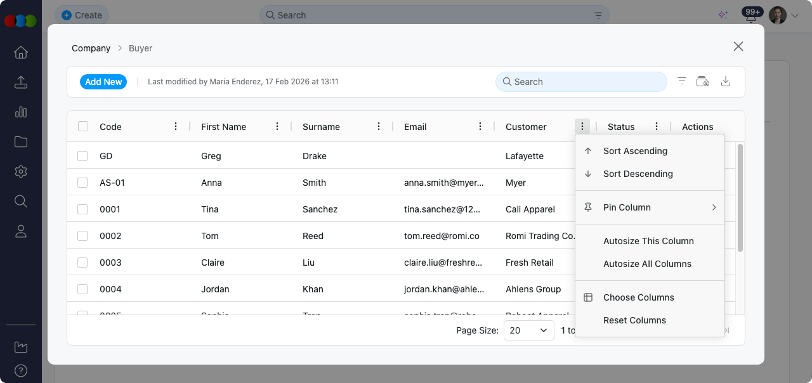Click the filter icon beside the table search

point(682,81)
